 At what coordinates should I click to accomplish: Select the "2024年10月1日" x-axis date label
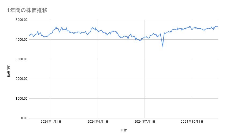coord(192,122)
